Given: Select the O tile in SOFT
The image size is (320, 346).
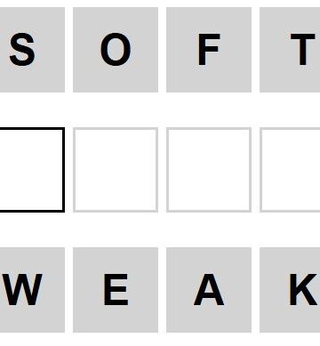Looking at the screenshot, I should click(116, 50).
